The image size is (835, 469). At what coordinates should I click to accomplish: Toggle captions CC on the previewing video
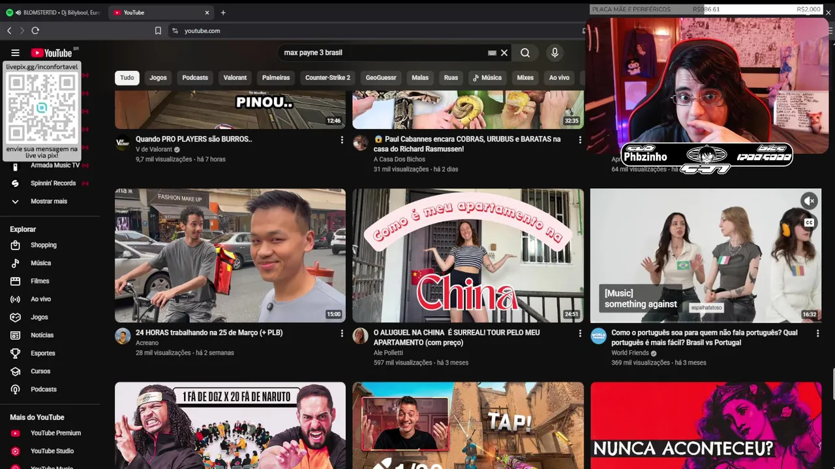point(810,223)
